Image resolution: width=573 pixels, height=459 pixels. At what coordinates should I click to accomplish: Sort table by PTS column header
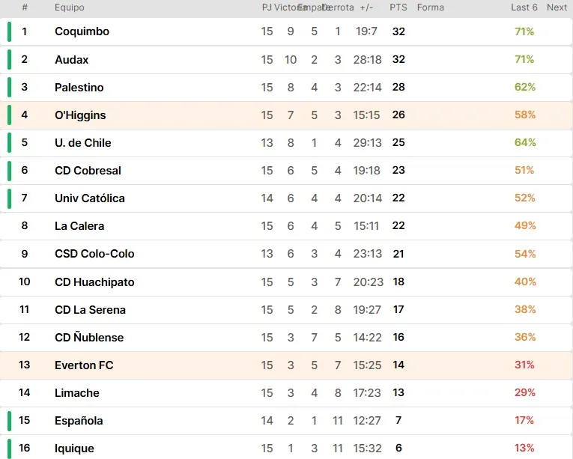398,7
